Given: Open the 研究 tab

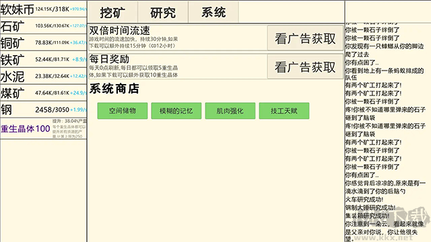Looking at the screenshot, I should 163,12.
